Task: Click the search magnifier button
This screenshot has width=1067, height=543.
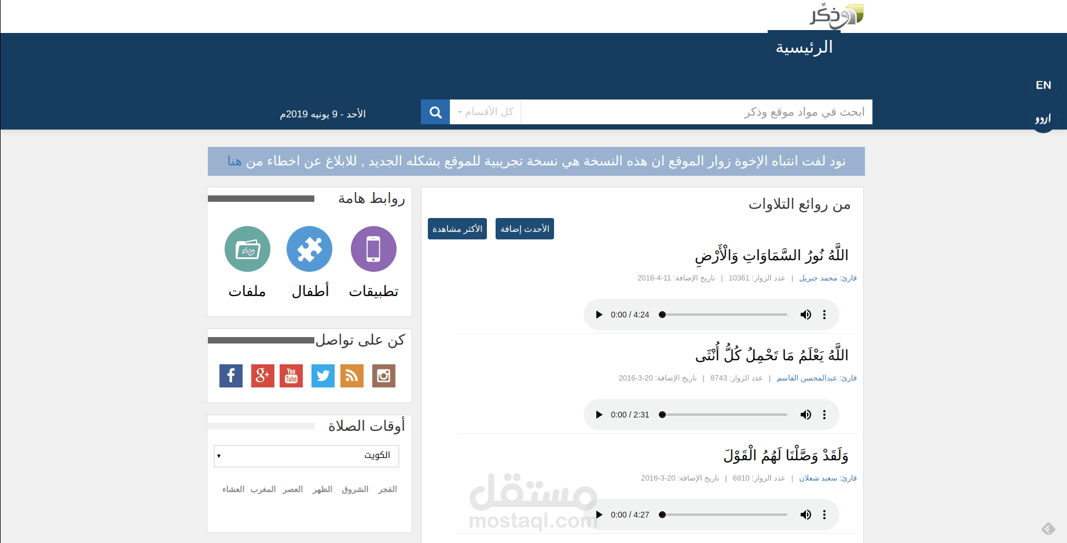Action: (435, 112)
